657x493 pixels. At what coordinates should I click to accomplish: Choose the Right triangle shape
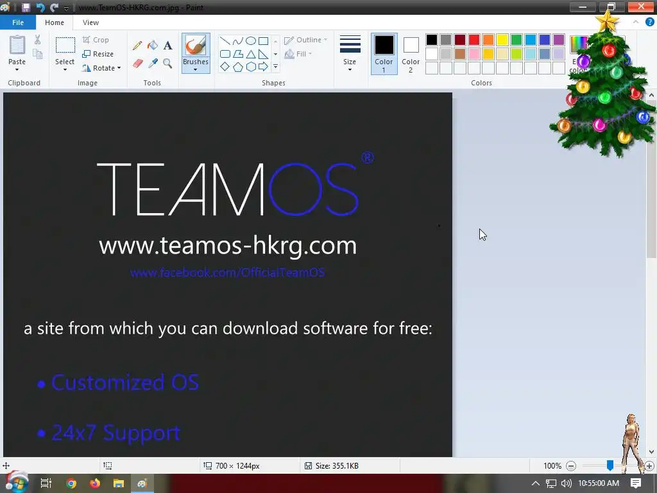point(263,54)
